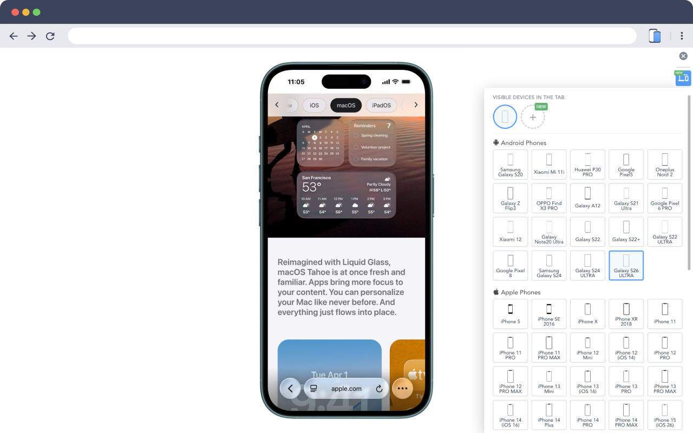
Task: Reload the page from the browser toolbar
Action: (50, 36)
